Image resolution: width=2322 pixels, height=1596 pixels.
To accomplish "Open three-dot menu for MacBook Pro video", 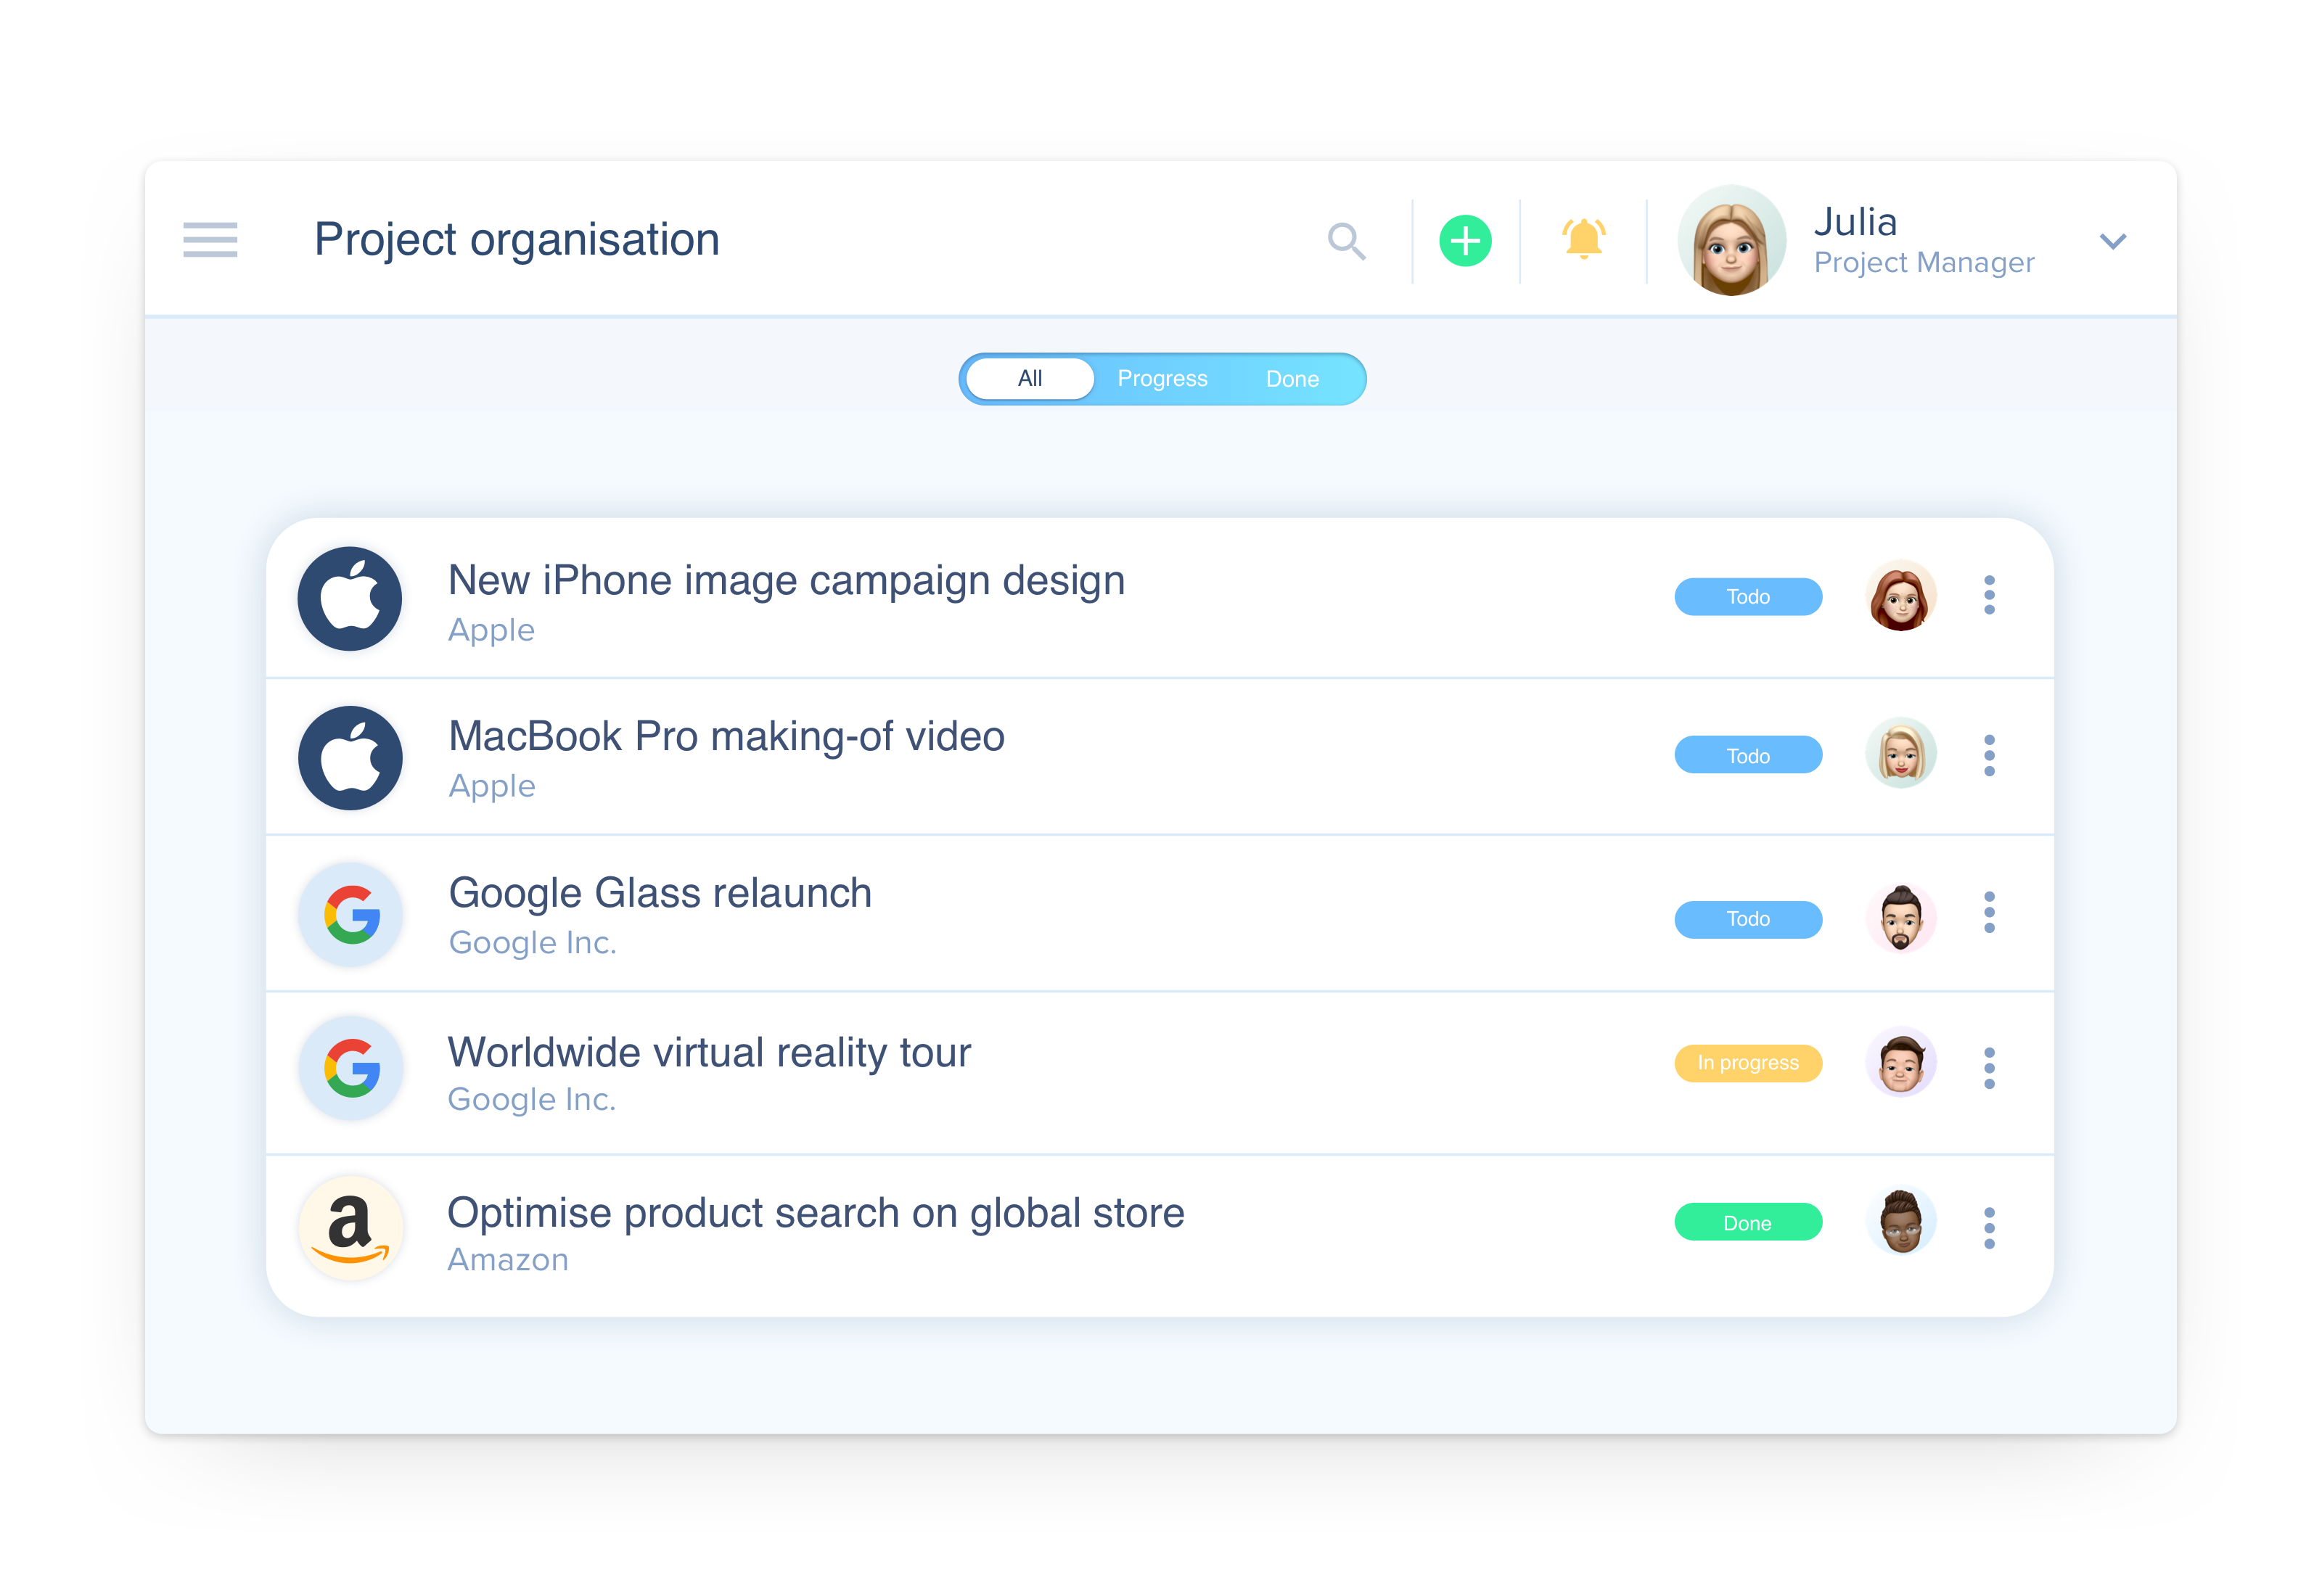I will click(x=1989, y=755).
